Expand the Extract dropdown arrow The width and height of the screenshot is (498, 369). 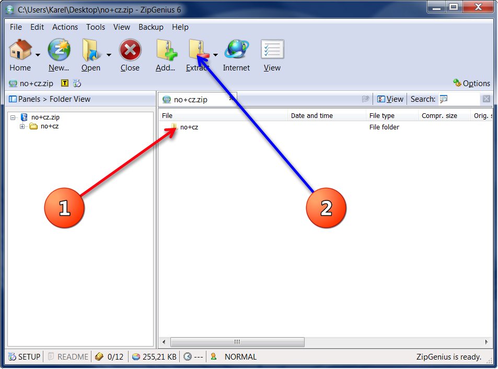point(215,55)
